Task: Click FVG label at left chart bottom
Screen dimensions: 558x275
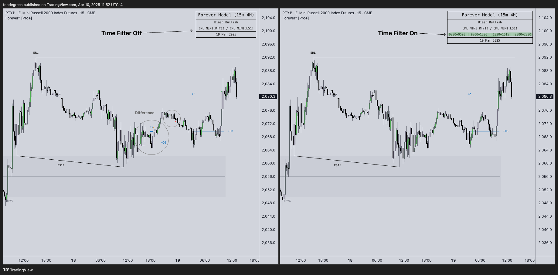Action: (x=10, y=201)
